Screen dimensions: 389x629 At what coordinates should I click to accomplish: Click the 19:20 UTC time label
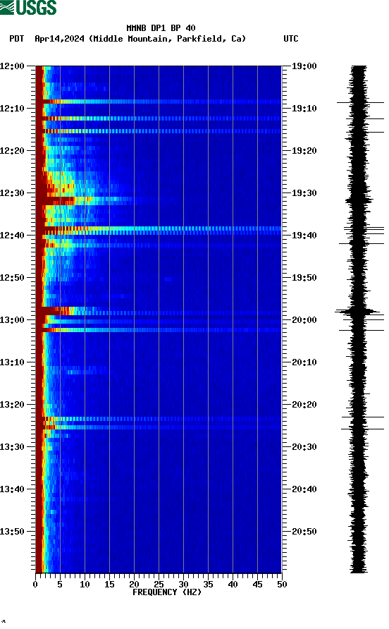point(304,151)
